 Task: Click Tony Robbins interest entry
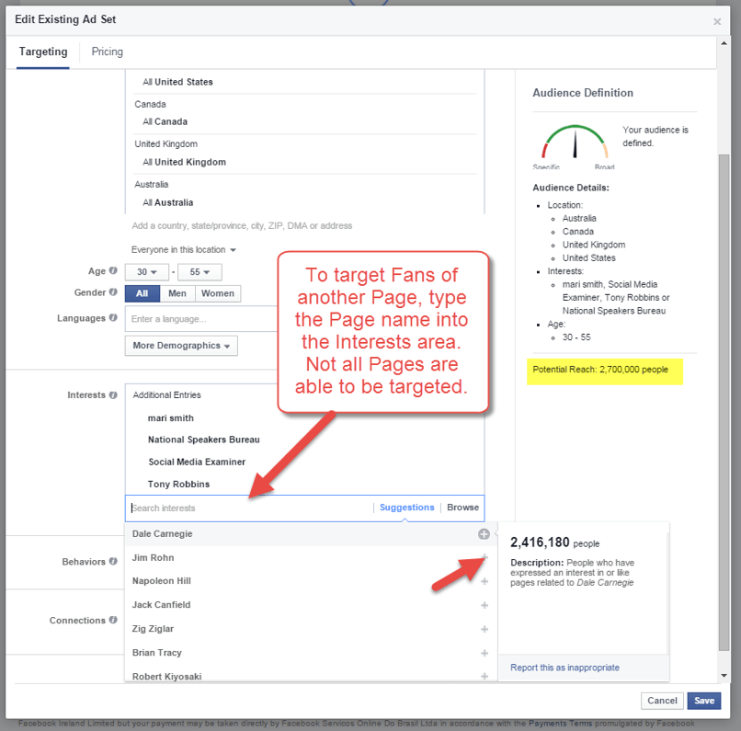(178, 484)
